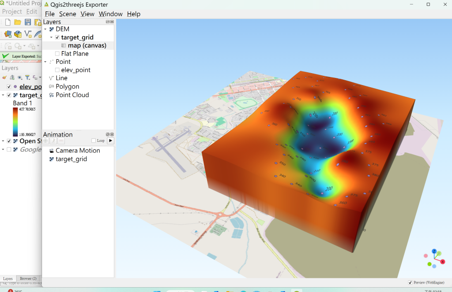Image resolution: width=452 pixels, height=292 pixels.
Task: Open the QGIS Edit menu
Action: [x=32, y=11]
